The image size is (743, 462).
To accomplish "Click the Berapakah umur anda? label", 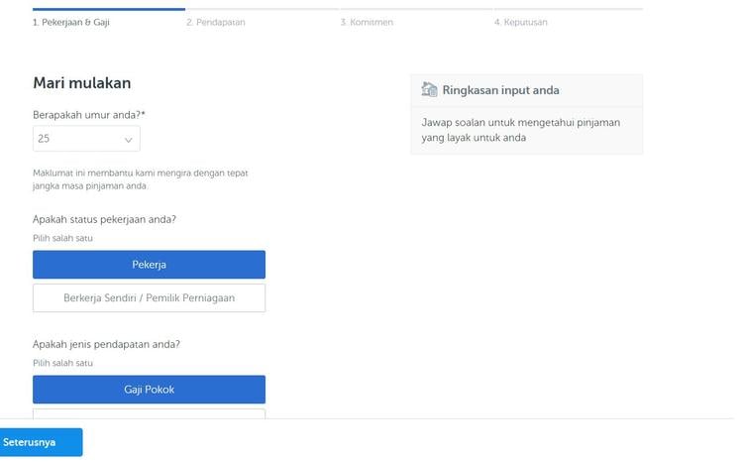I will coord(89,115).
